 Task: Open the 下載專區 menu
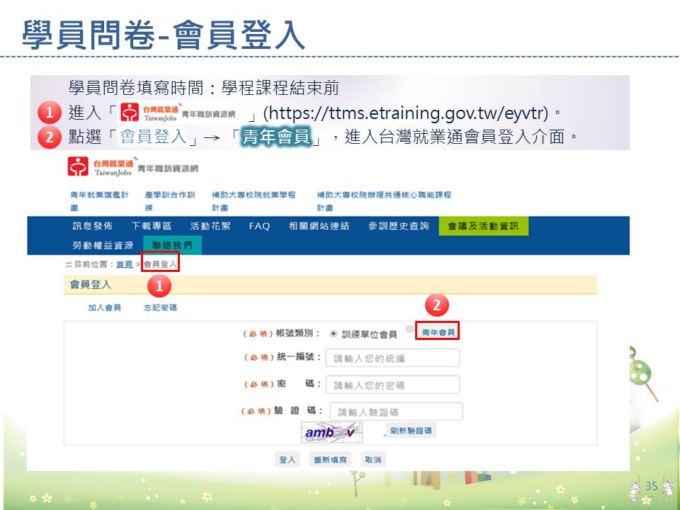tap(152, 227)
